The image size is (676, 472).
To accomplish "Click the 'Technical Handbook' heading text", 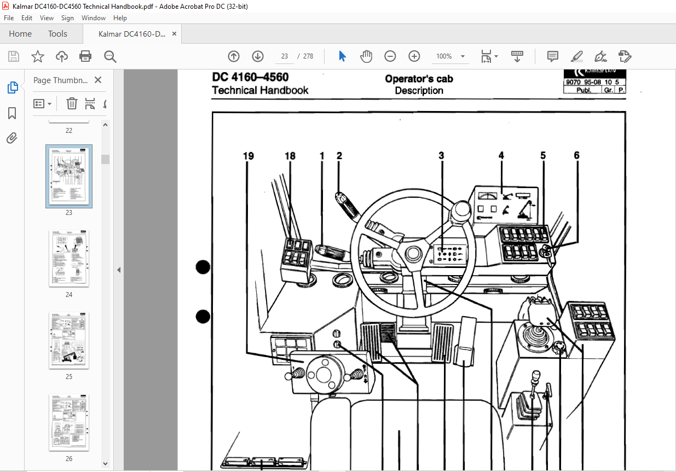I will pyautogui.click(x=260, y=91).
